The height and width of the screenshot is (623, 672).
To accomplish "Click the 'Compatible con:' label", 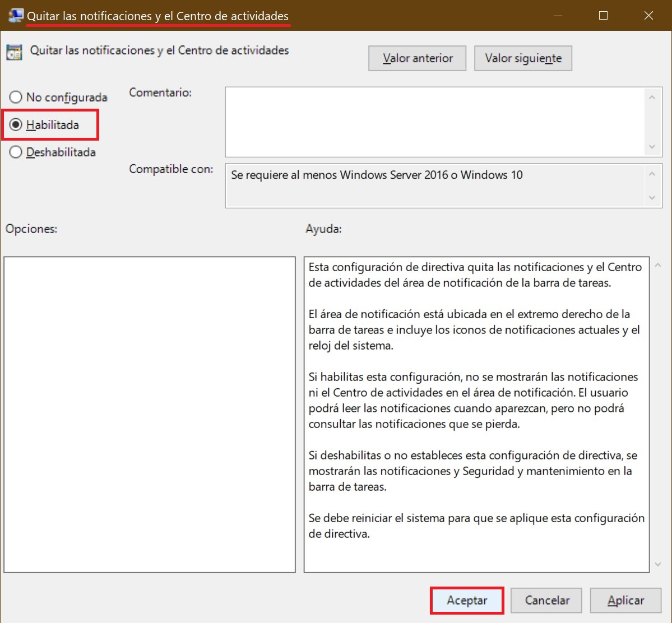I will coord(171,169).
